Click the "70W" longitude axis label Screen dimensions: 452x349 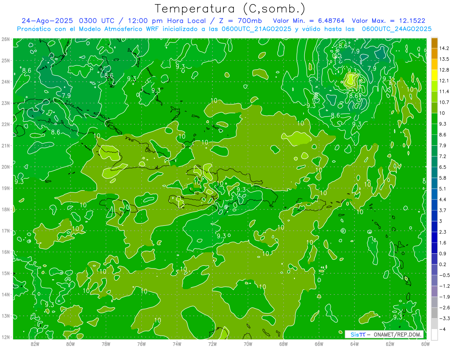point(248,343)
